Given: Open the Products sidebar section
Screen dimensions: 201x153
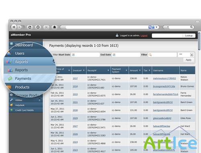Looking at the screenshot, I should click(x=22, y=87).
